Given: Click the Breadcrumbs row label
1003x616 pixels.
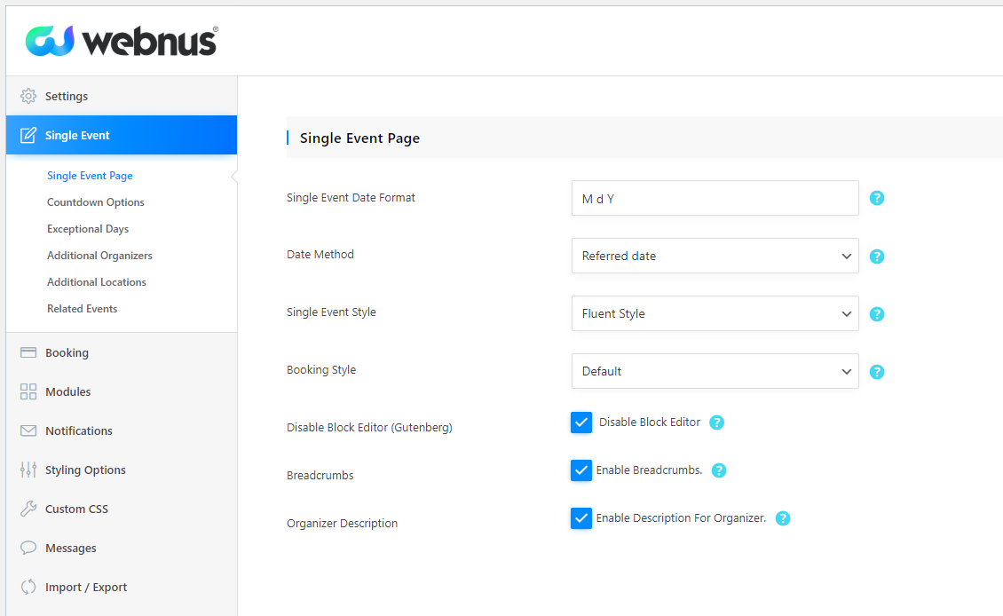Looking at the screenshot, I should 320,475.
